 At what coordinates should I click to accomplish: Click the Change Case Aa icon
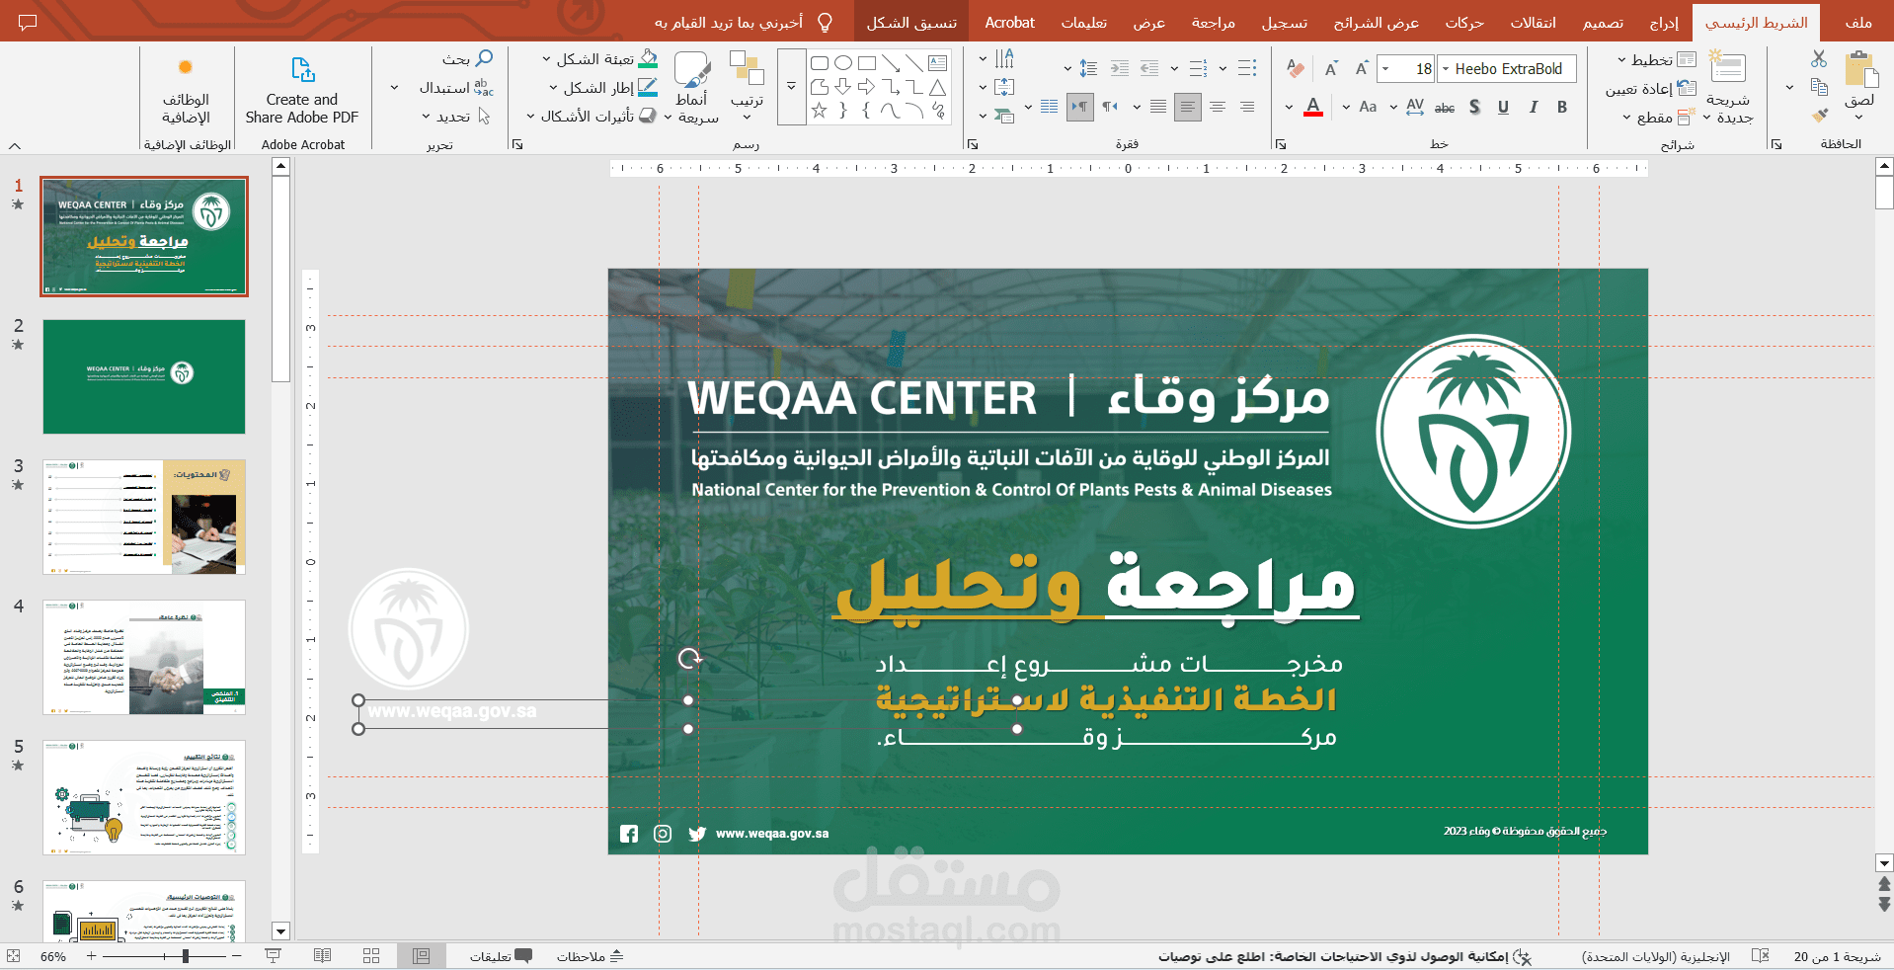pyautogui.click(x=1368, y=107)
